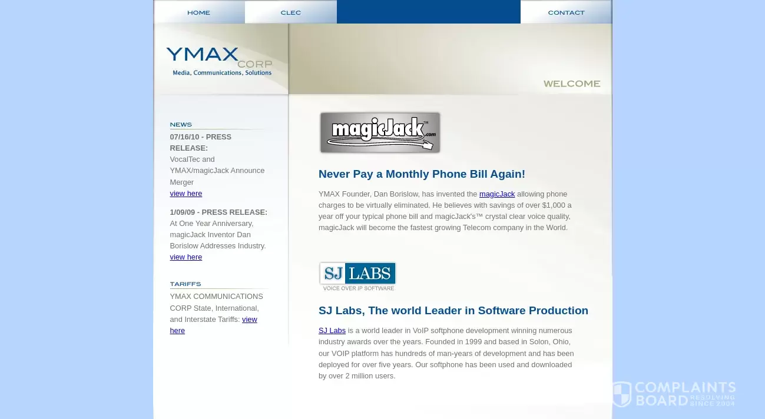The image size is (765, 419).
Task: Click the VocalTec and YMAX merger announcement text
Action: click(217, 170)
